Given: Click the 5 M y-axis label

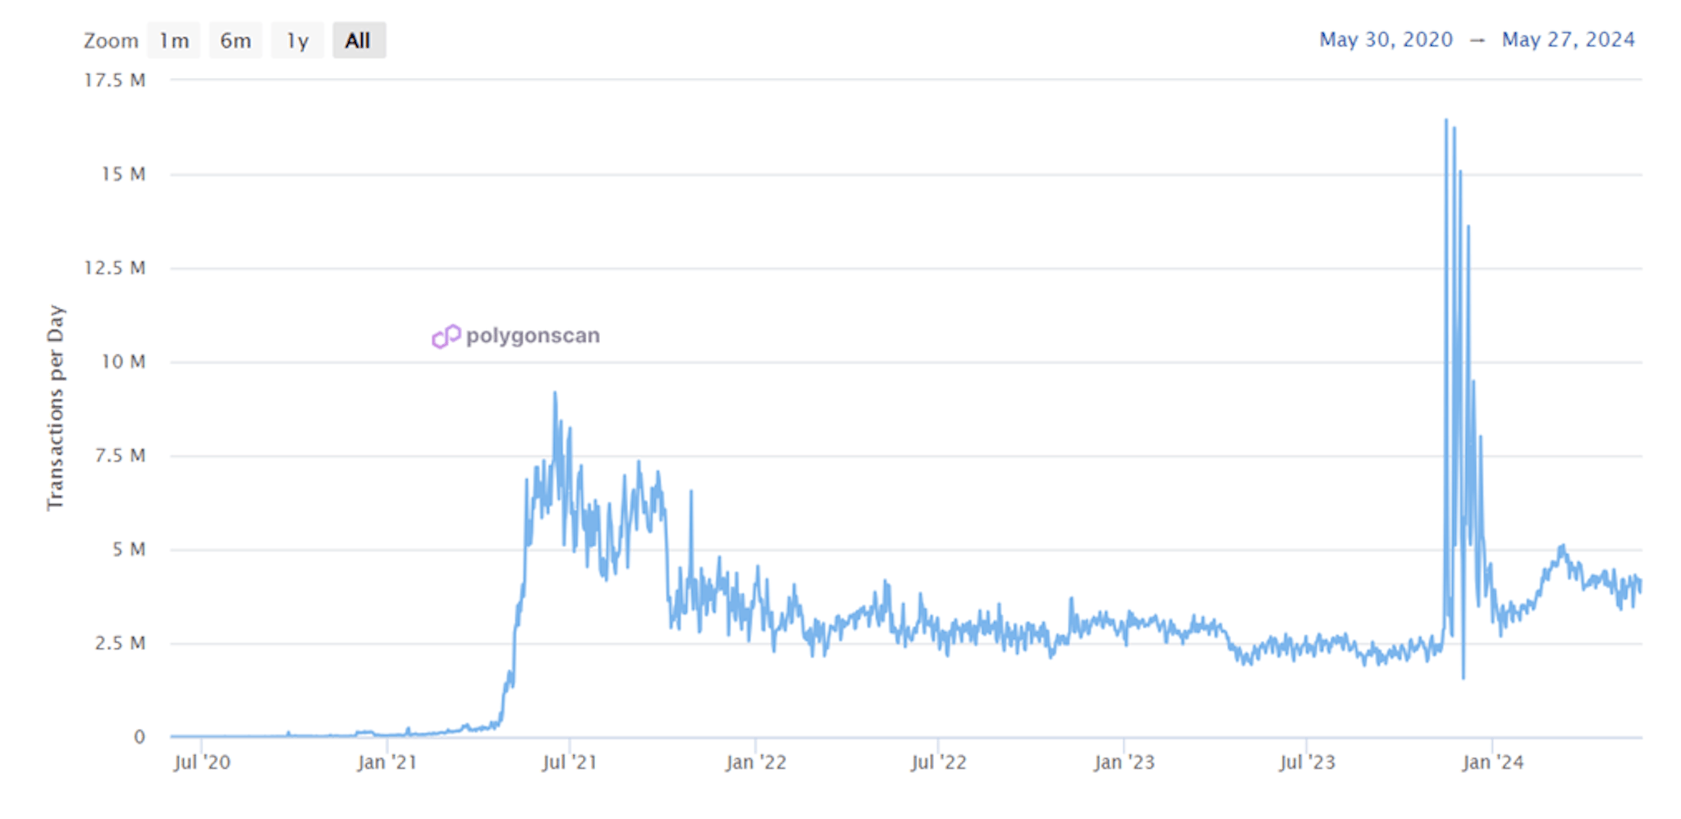Looking at the screenshot, I should (x=129, y=550).
